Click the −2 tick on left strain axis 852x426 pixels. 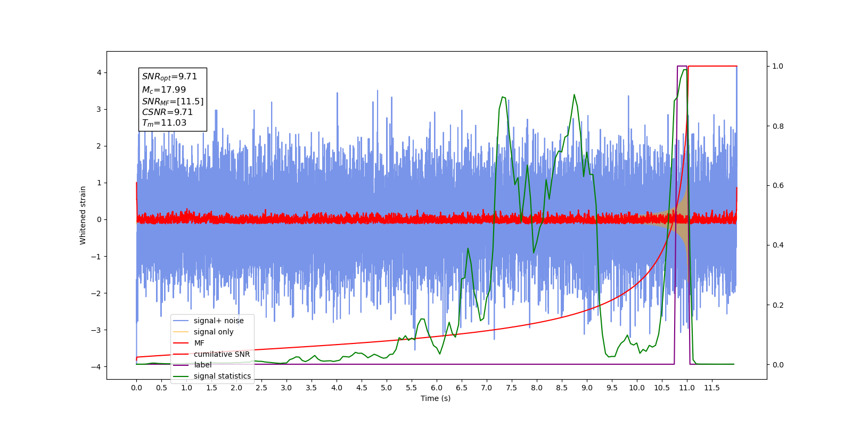tap(96, 293)
